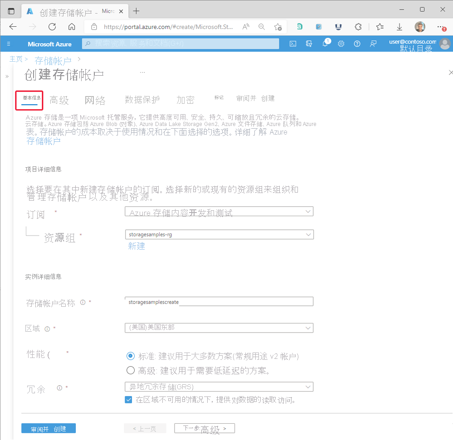Open the 存储帐户 learn more link
This screenshot has width=453, height=440.
click(44, 141)
